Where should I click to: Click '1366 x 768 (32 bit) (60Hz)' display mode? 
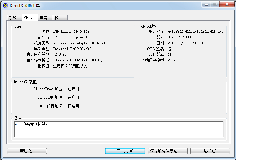point(78,60)
